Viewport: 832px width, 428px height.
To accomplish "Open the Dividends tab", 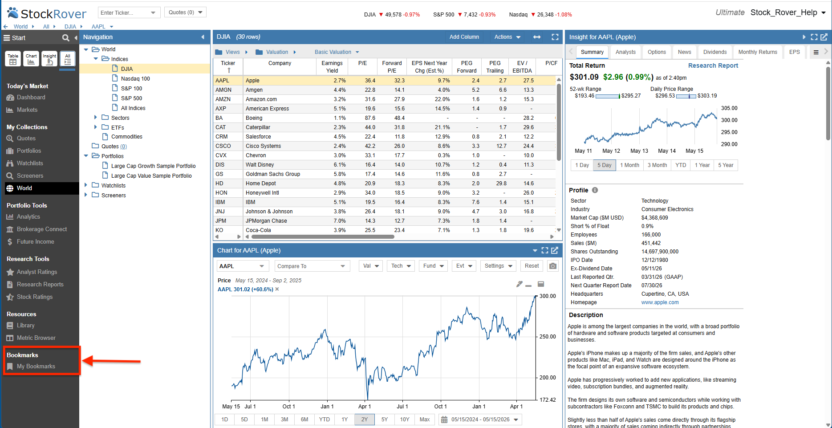I will tap(715, 52).
